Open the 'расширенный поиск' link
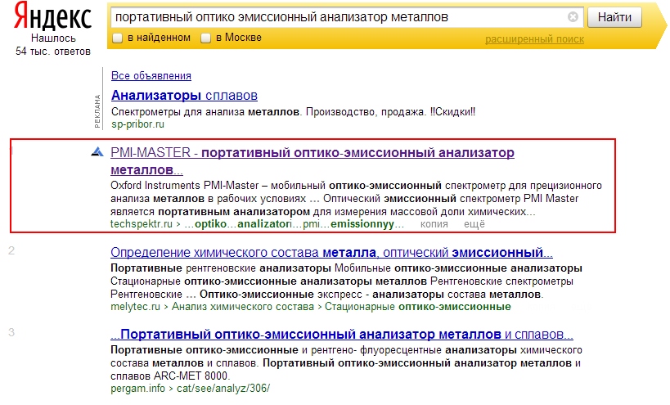The image size is (670, 405). [x=534, y=39]
